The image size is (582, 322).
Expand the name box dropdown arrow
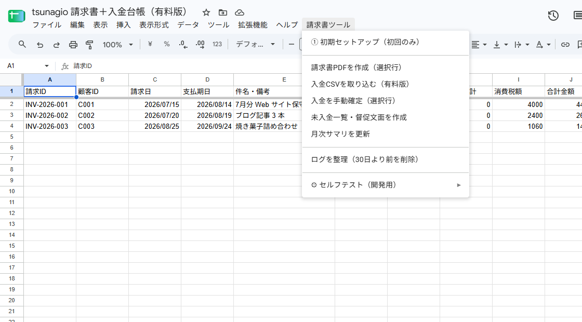click(x=47, y=66)
